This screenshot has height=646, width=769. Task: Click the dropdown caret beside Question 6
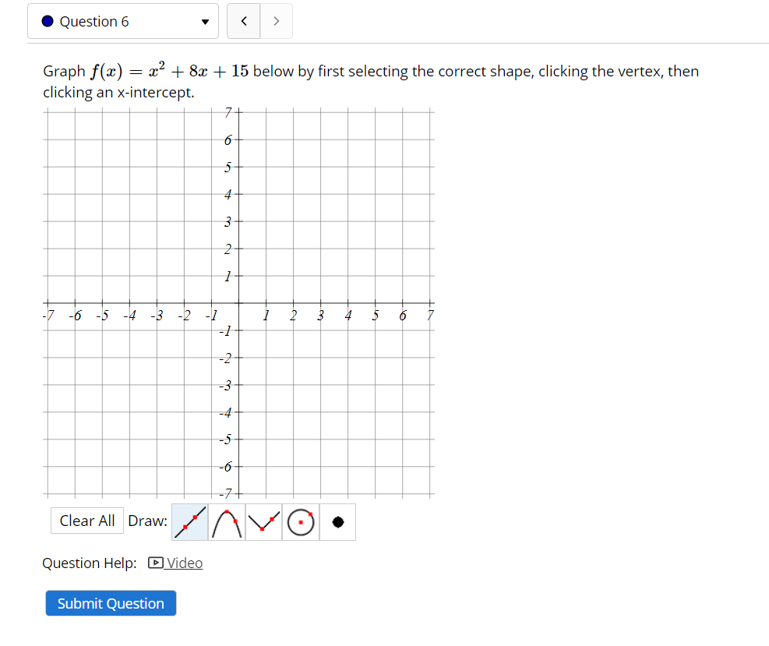(205, 21)
